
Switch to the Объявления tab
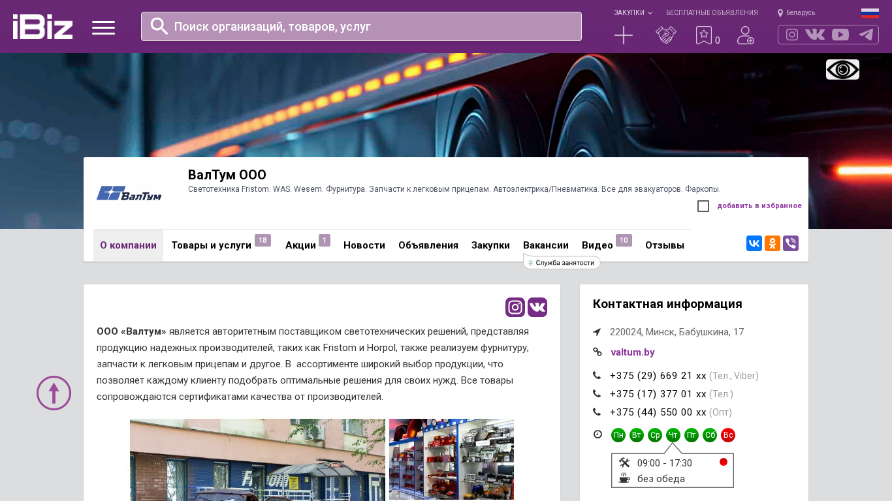tap(428, 245)
